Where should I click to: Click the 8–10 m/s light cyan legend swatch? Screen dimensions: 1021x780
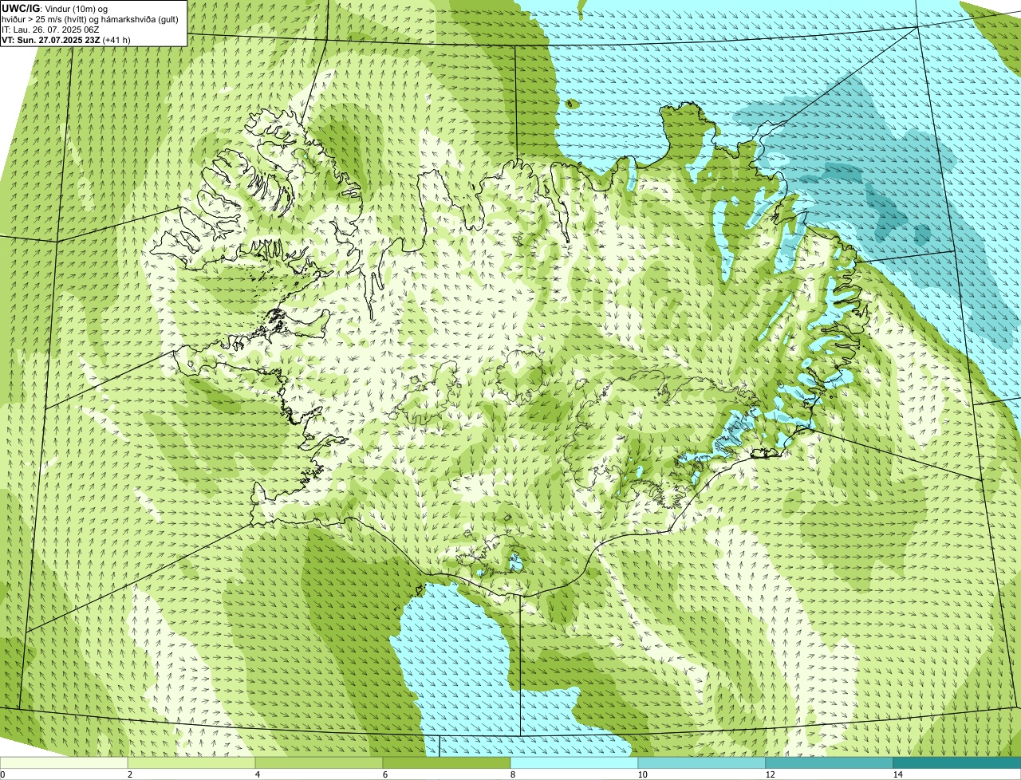click(574, 762)
